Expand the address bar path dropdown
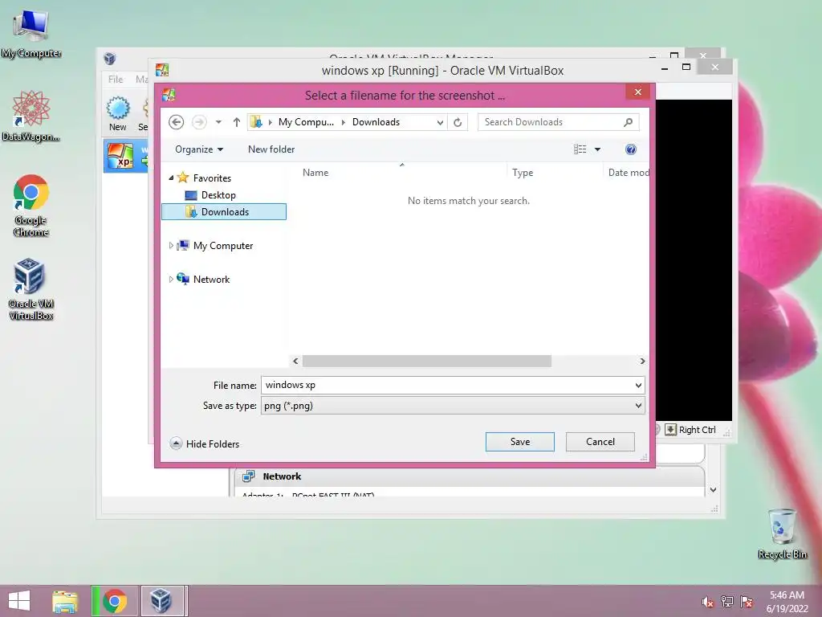The height and width of the screenshot is (617, 822). [x=440, y=122]
